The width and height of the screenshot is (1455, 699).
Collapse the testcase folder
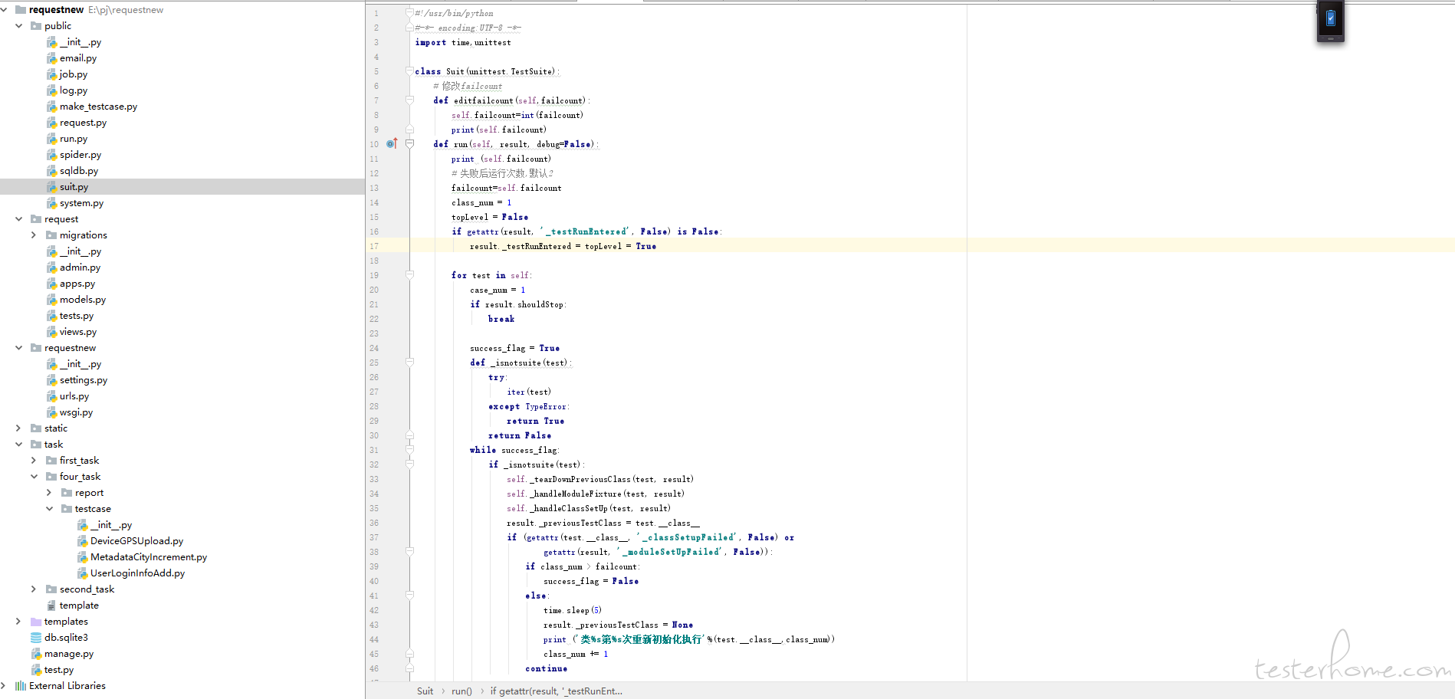[x=49, y=509]
